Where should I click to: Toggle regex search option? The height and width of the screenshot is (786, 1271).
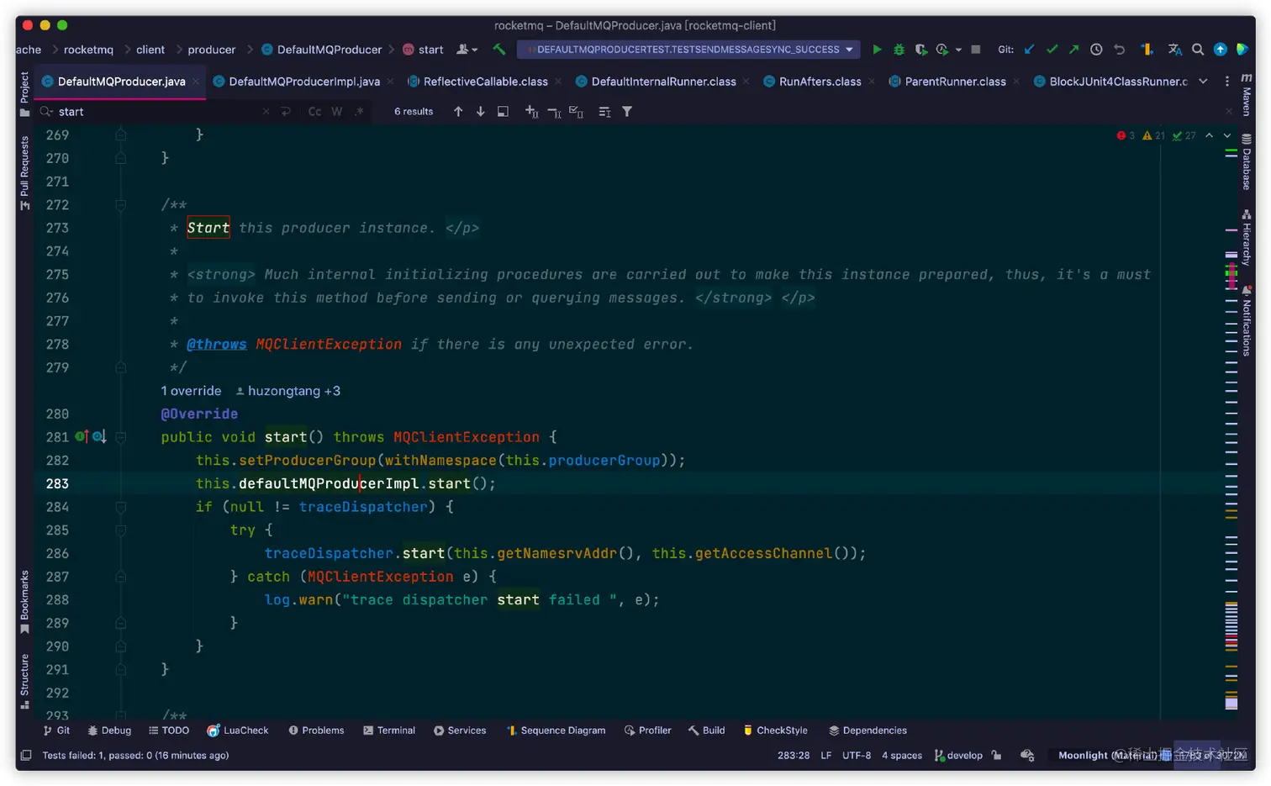[359, 111]
